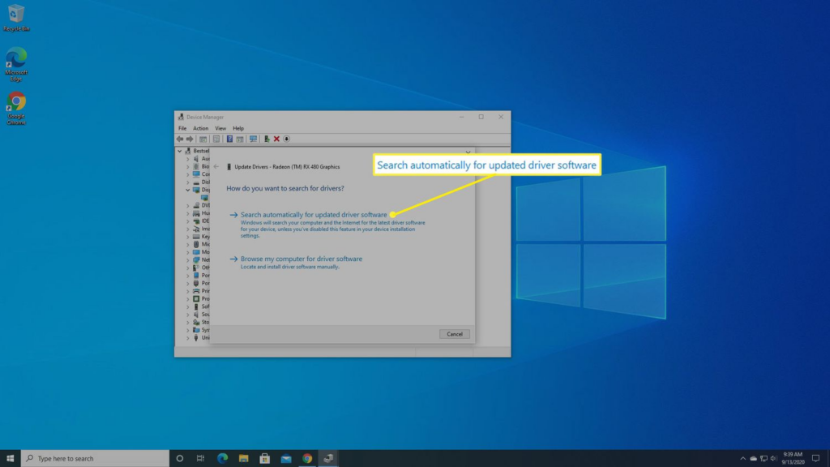
Task: Show hidden icons tray chevron
Action: click(x=742, y=459)
